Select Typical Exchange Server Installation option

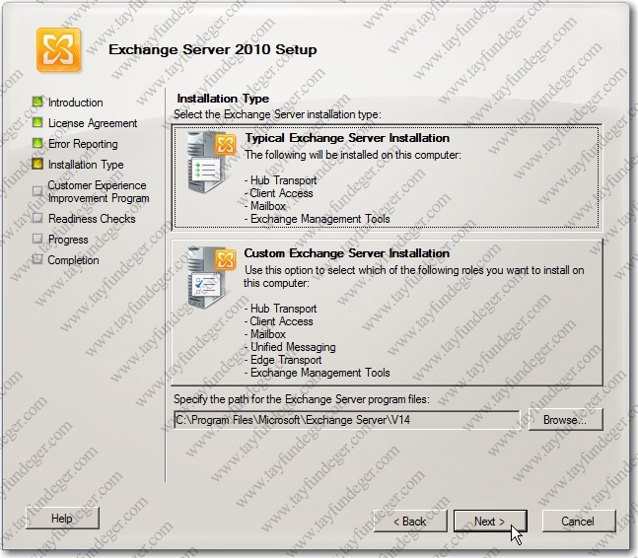pos(387,177)
